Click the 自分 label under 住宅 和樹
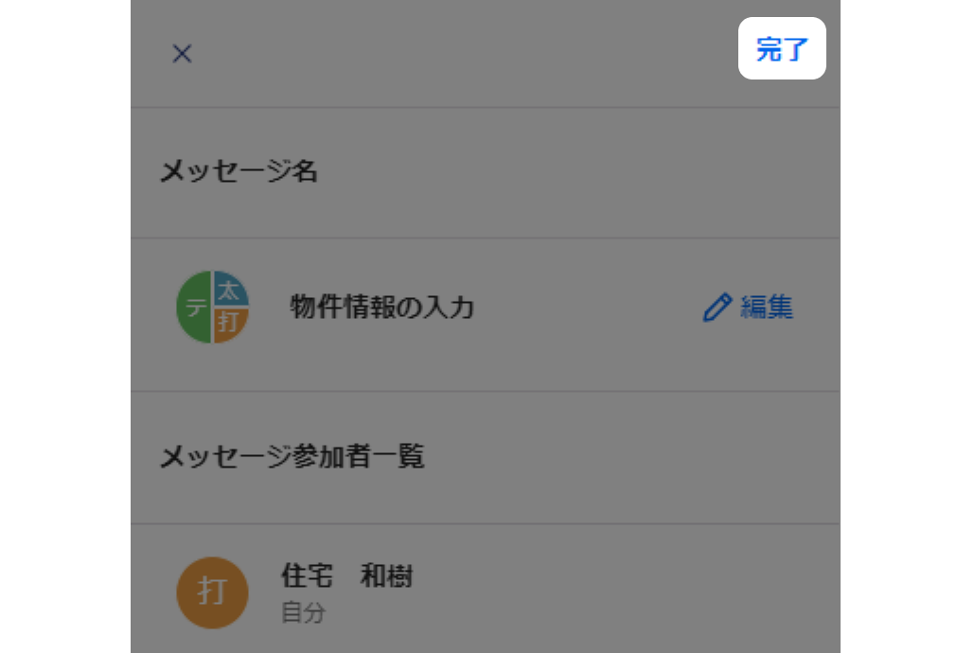Image resolution: width=974 pixels, height=653 pixels. [303, 612]
